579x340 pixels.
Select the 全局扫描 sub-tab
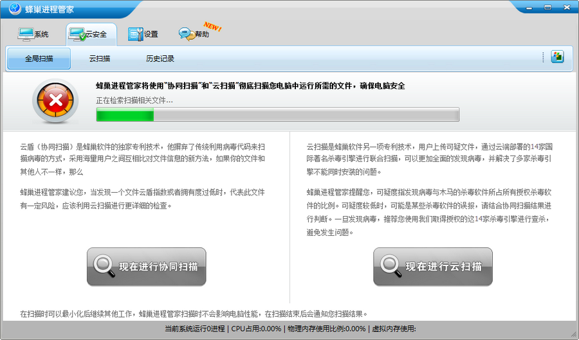tap(39, 58)
